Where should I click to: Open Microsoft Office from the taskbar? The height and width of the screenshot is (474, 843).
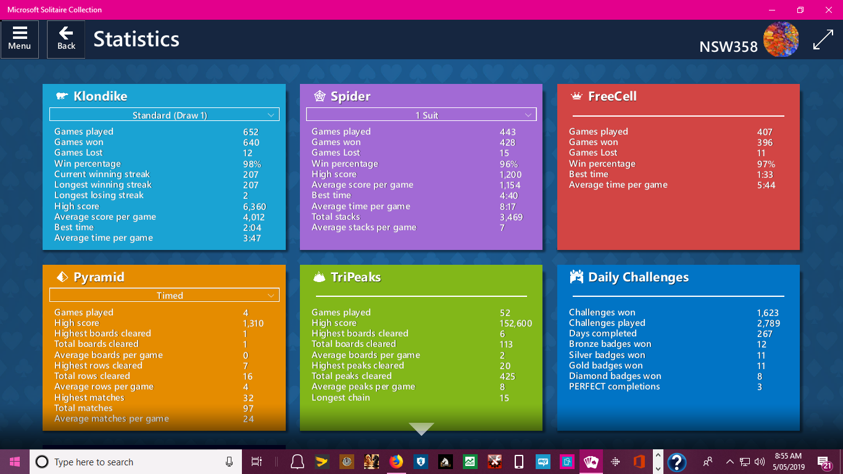(639, 462)
